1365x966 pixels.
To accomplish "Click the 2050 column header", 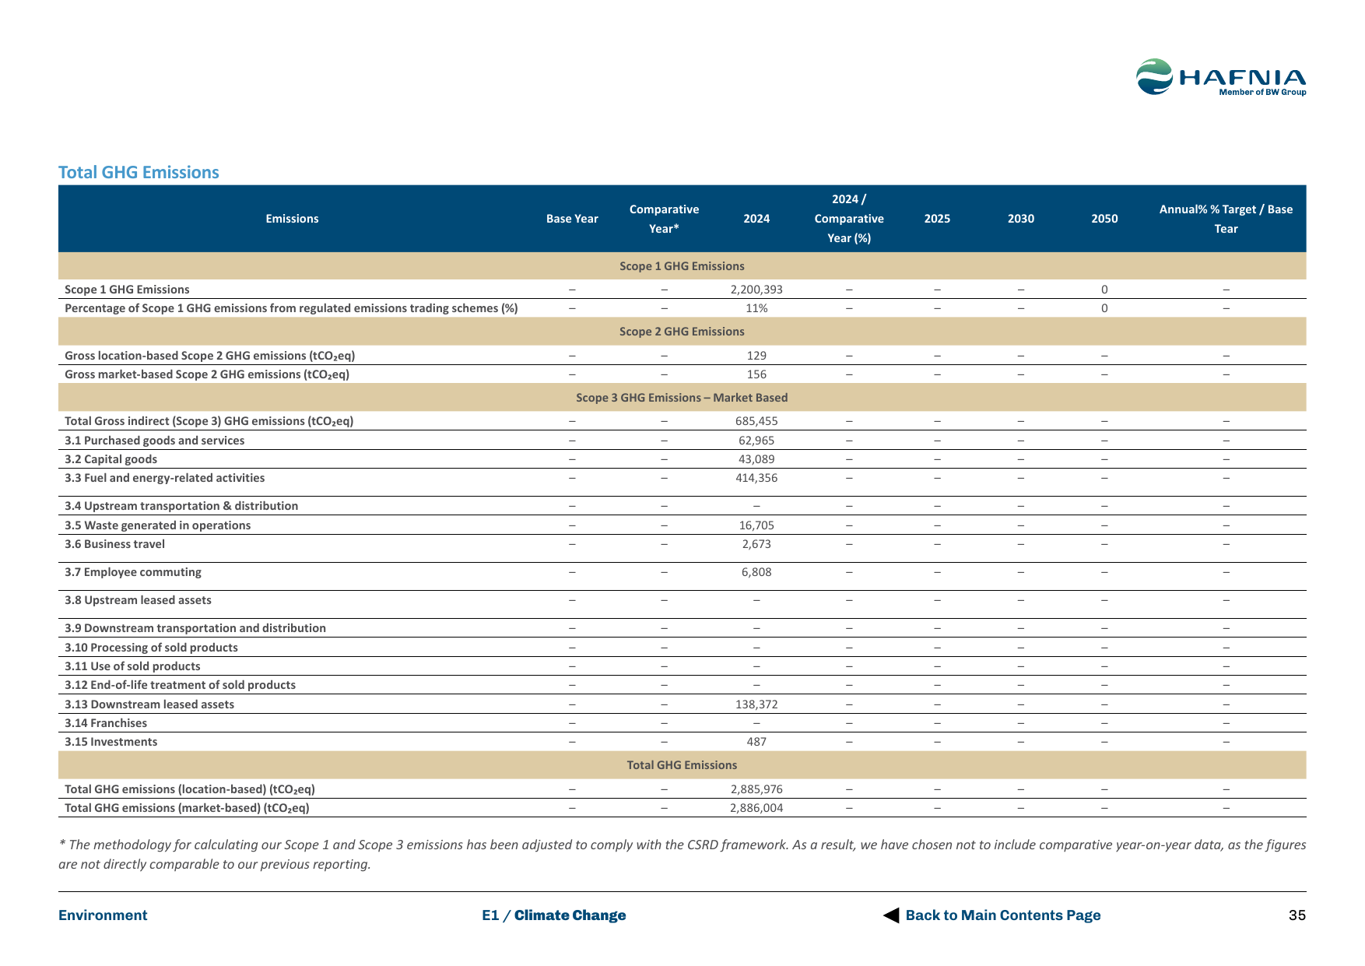I will 1104,219.
